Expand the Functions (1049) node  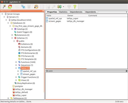click(x=16, y=62)
